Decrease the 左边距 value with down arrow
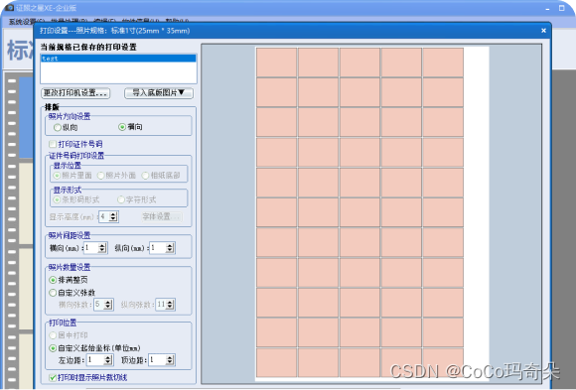The image size is (576, 390). (x=108, y=362)
